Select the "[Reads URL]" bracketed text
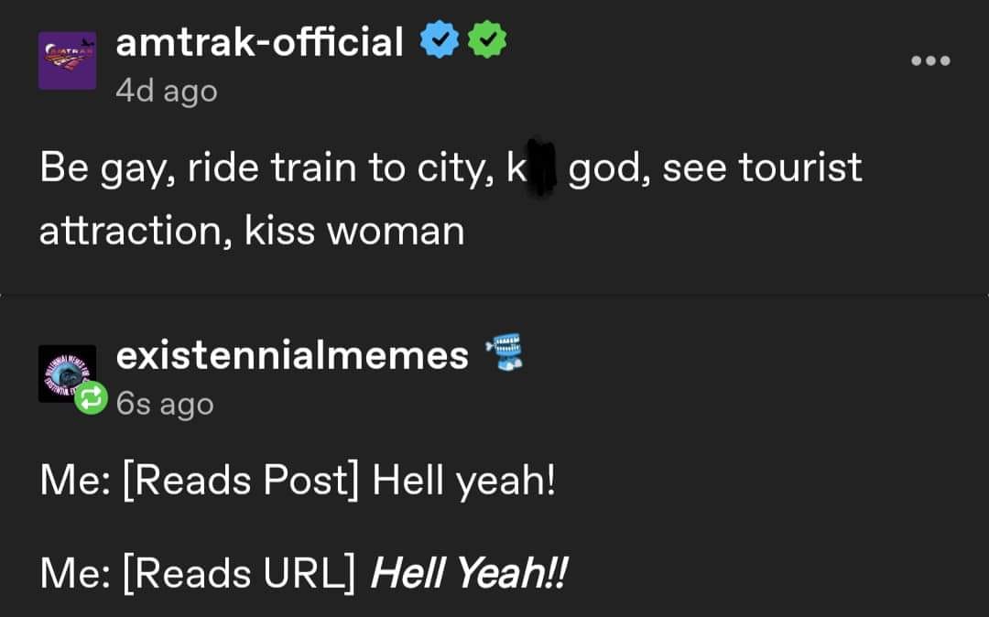This screenshot has height=617, width=989. (234, 574)
